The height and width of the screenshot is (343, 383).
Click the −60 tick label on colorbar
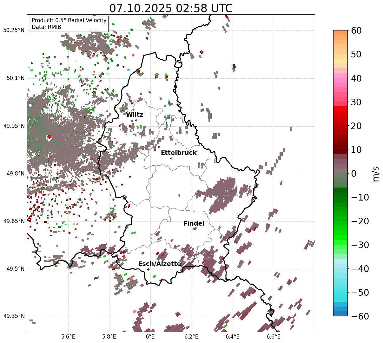360,316
